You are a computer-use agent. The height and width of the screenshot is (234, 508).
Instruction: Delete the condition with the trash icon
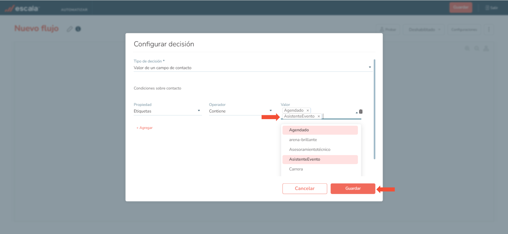[361, 111]
